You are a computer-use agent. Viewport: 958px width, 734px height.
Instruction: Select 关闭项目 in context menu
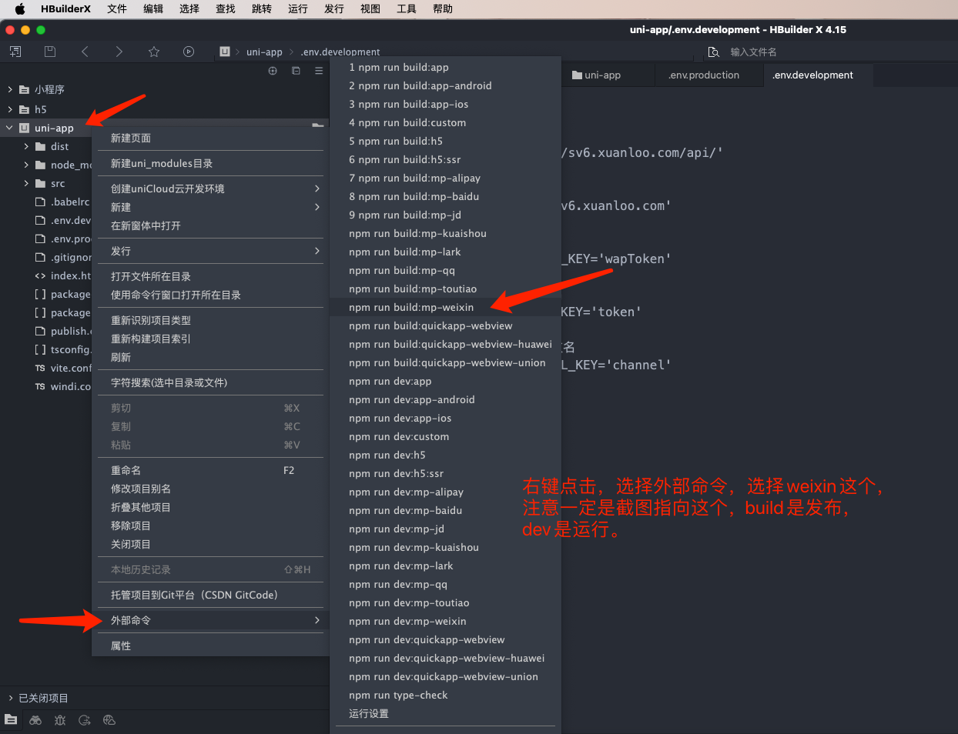coord(210,544)
